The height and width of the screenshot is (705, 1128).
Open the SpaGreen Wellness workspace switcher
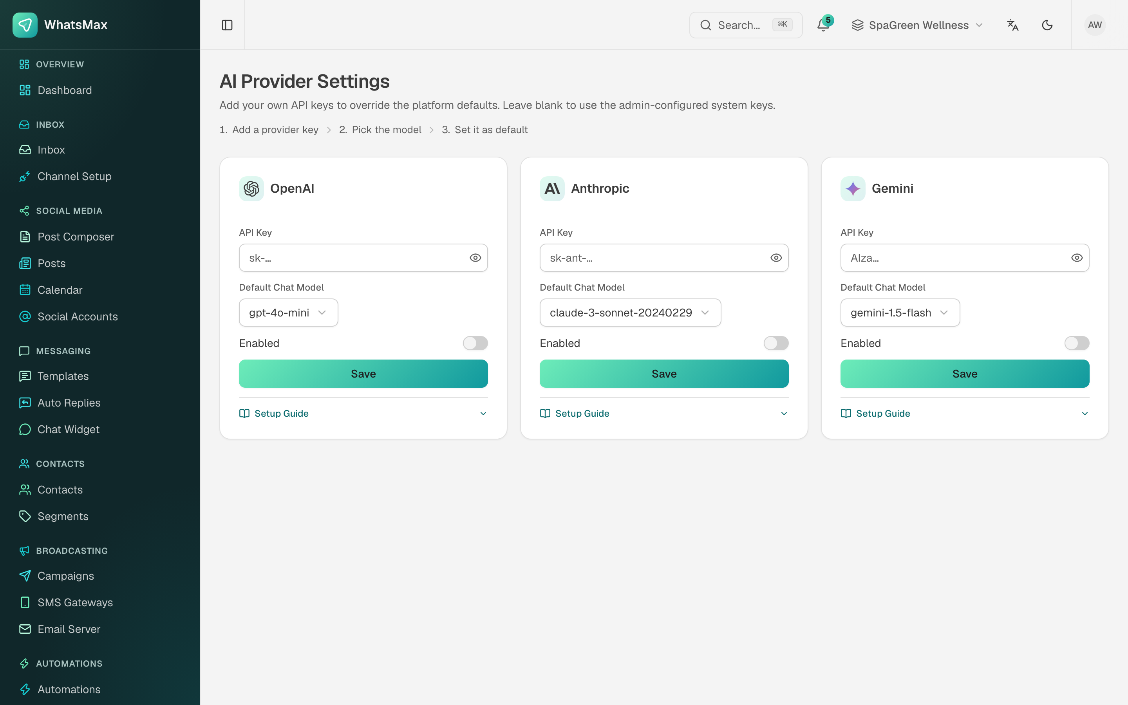pyautogui.click(x=917, y=25)
